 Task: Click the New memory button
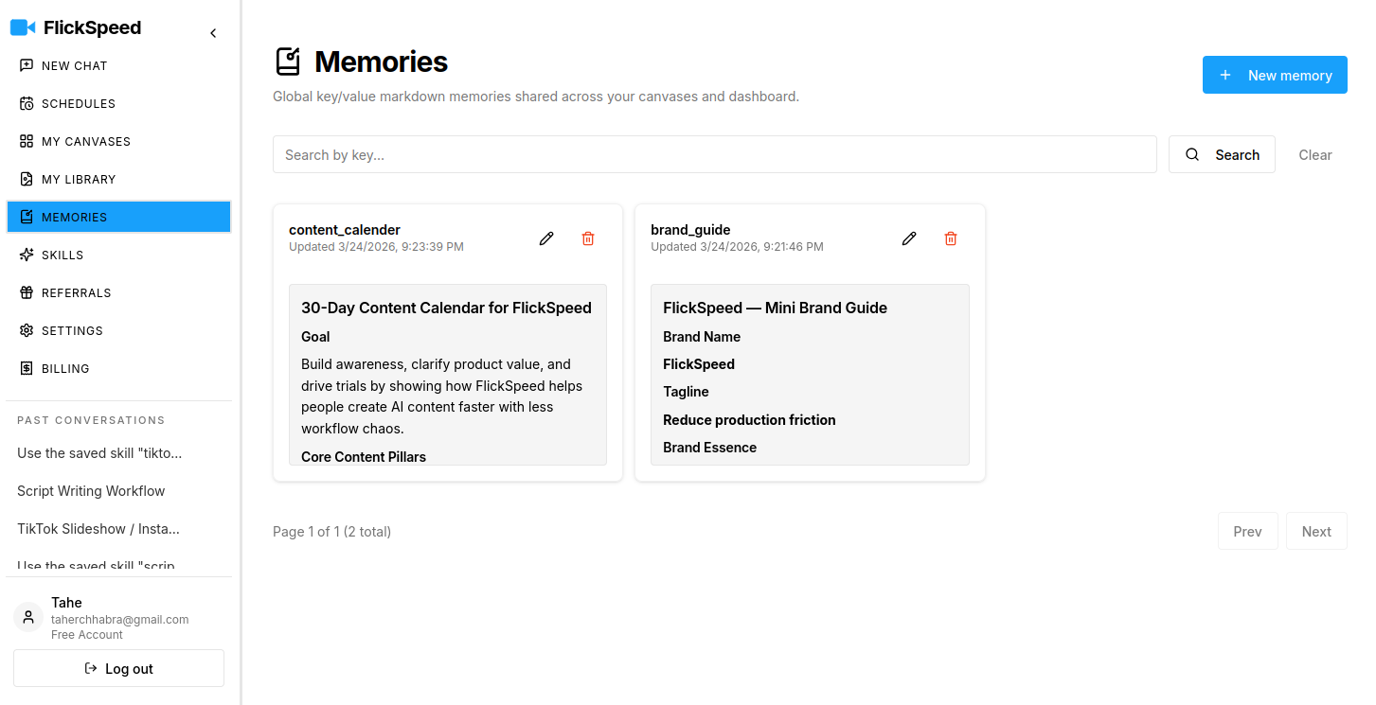click(1275, 75)
